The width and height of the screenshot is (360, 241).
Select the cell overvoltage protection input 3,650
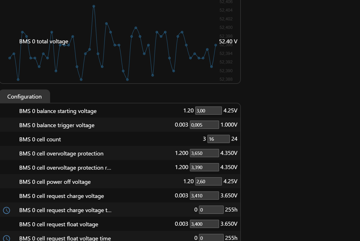[x=204, y=153]
